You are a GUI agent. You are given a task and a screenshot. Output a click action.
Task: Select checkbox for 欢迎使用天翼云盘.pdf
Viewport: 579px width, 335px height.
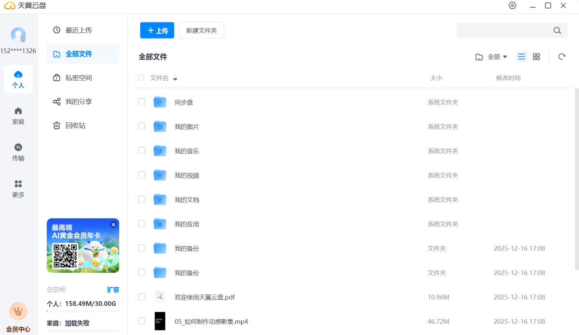tap(142, 297)
